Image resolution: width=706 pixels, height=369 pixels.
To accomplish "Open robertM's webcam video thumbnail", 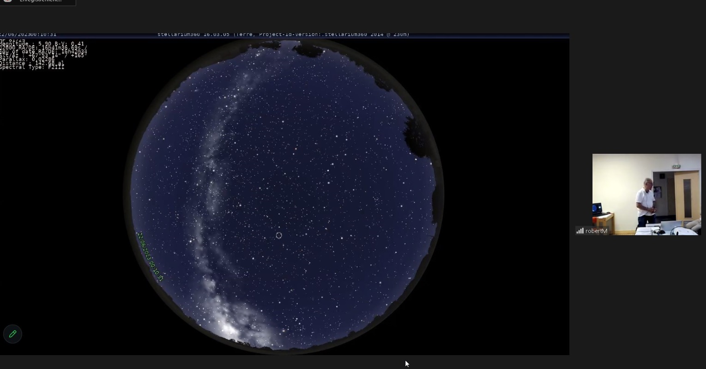I will pyautogui.click(x=646, y=194).
